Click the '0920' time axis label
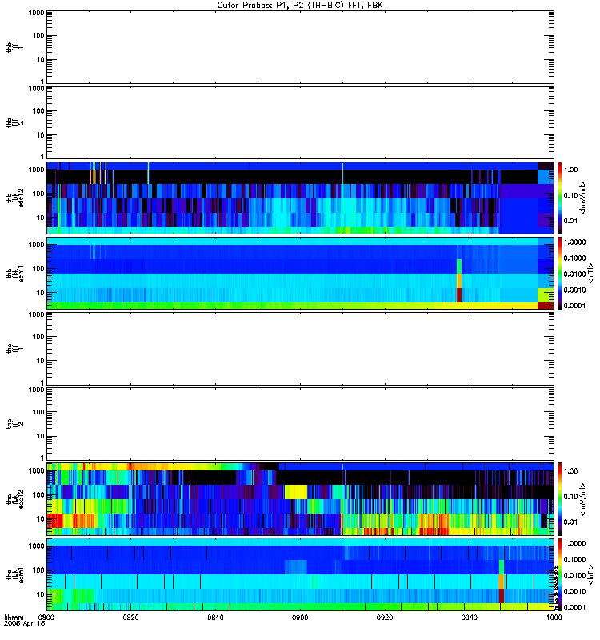 [385, 617]
